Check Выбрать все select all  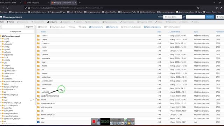112,27
